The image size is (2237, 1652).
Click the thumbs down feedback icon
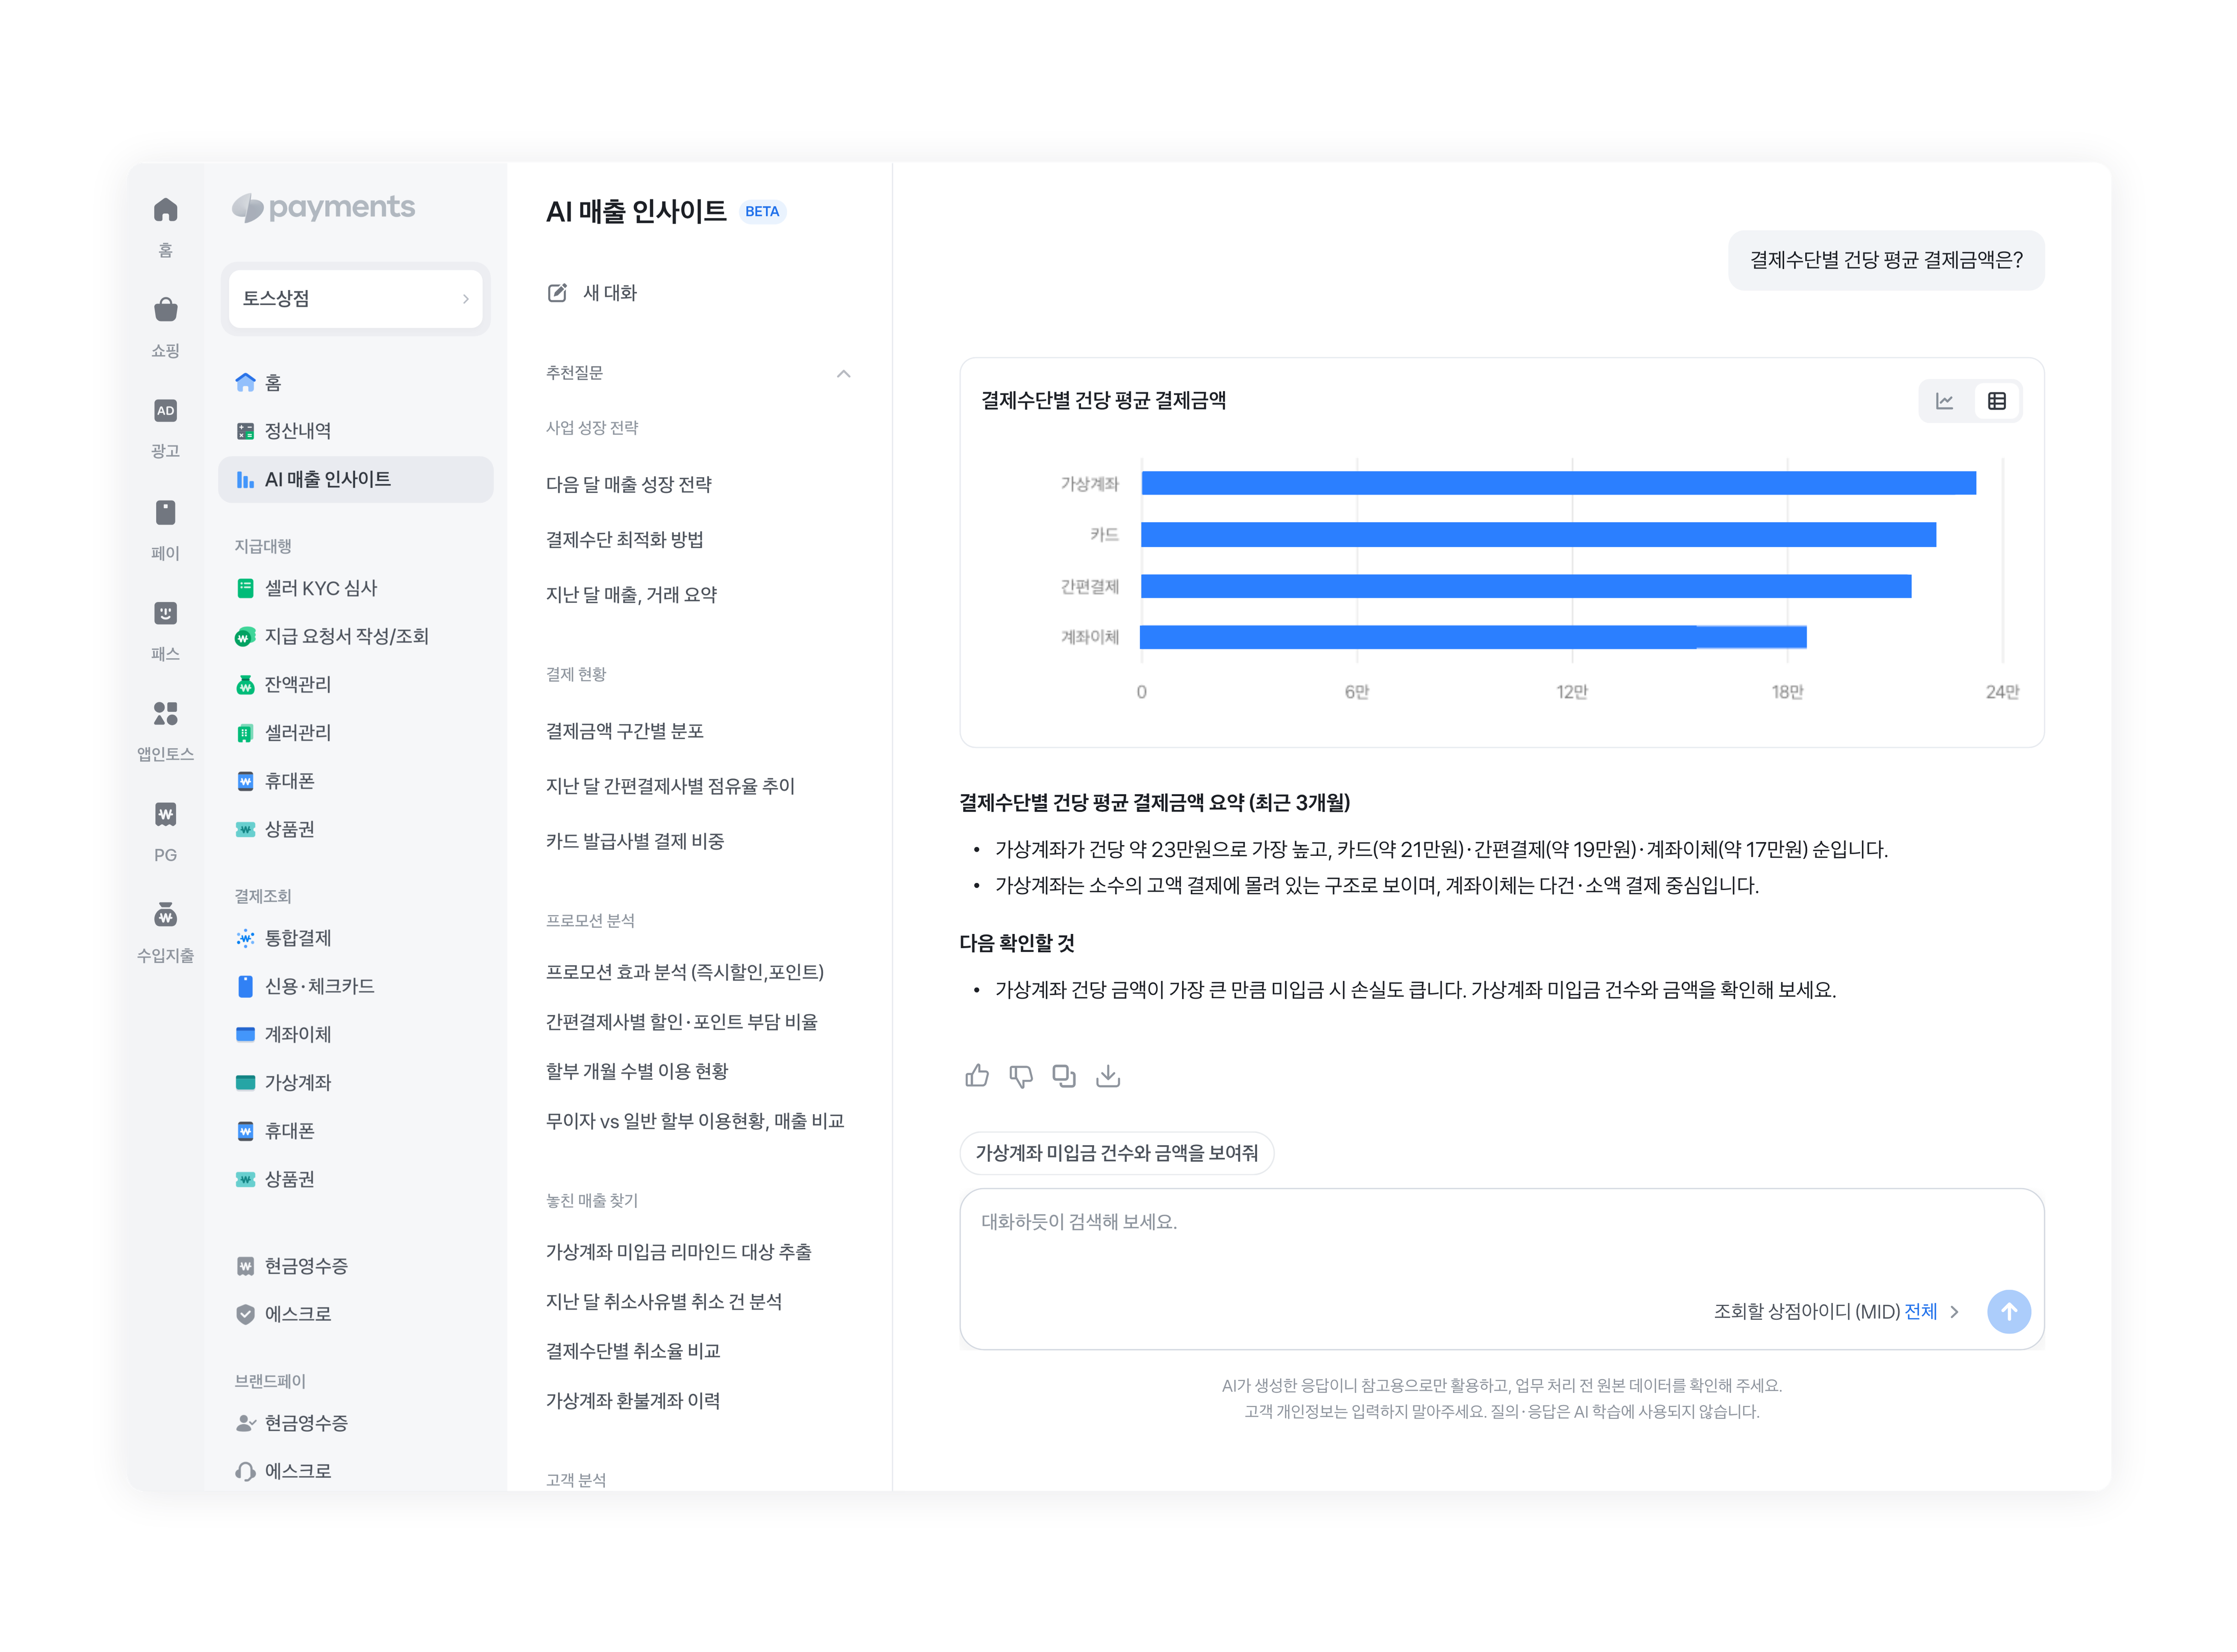pos(1020,1076)
